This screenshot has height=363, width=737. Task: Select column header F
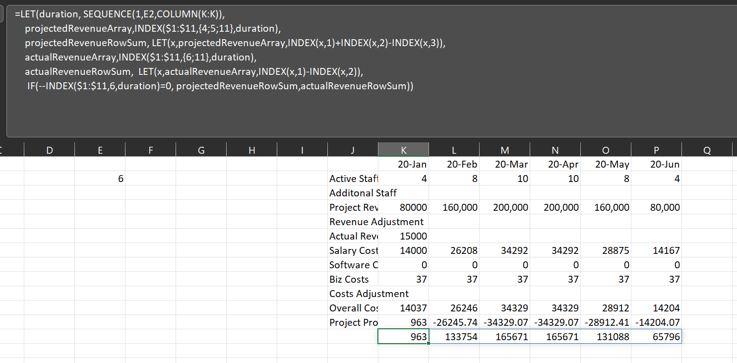(150, 150)
